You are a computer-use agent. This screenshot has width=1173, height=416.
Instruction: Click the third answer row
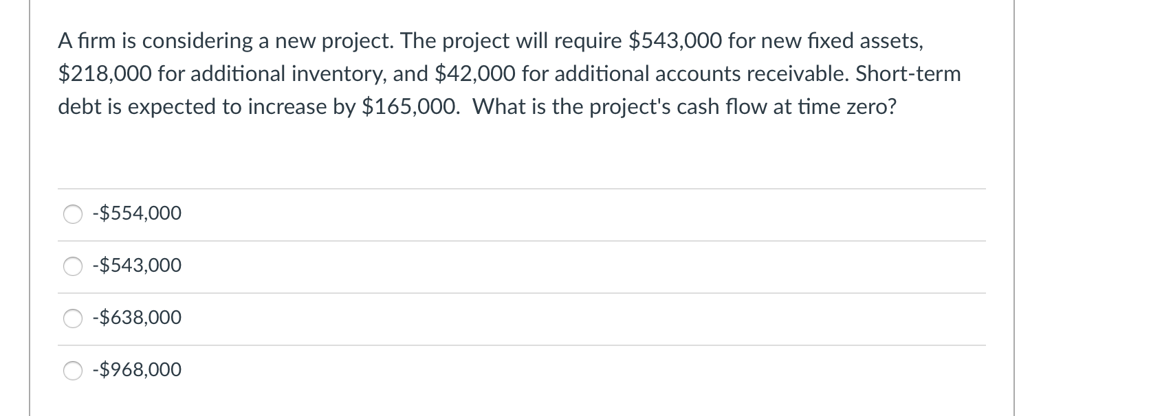[x=481, y=319]
